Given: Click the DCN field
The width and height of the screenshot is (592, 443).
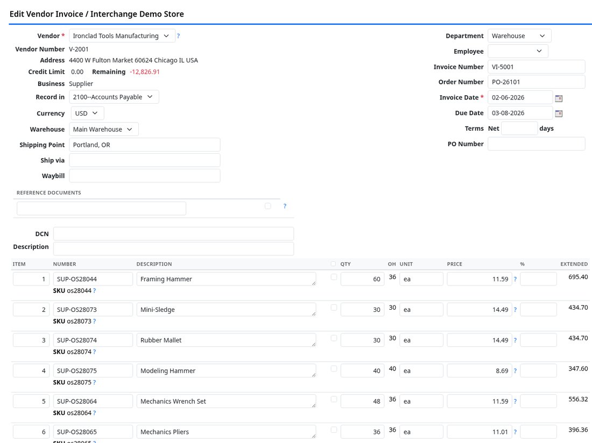Looking at the screenshot, I should coord(174,234).
